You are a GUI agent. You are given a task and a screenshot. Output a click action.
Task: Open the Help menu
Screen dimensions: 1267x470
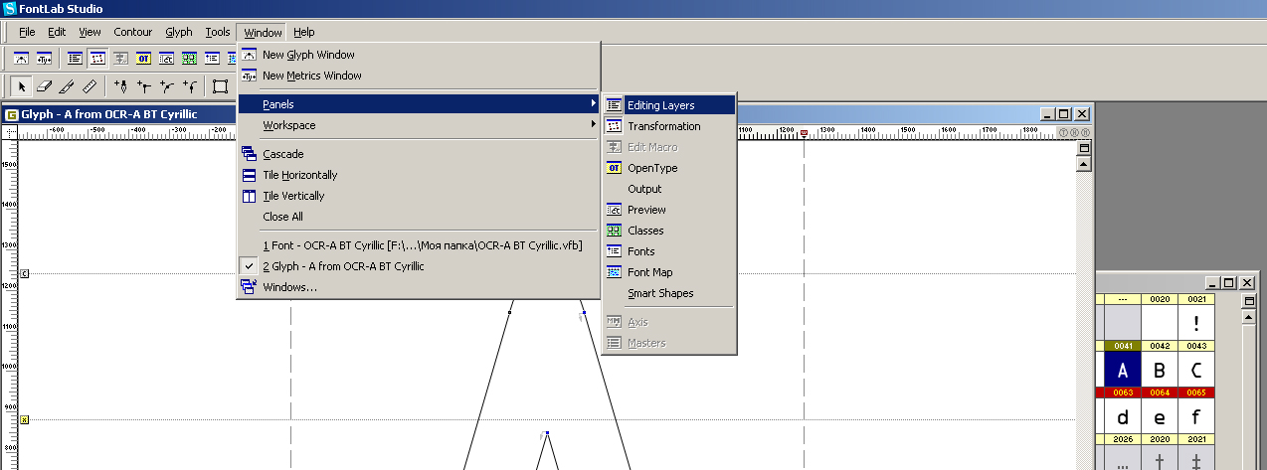point(304,32)
